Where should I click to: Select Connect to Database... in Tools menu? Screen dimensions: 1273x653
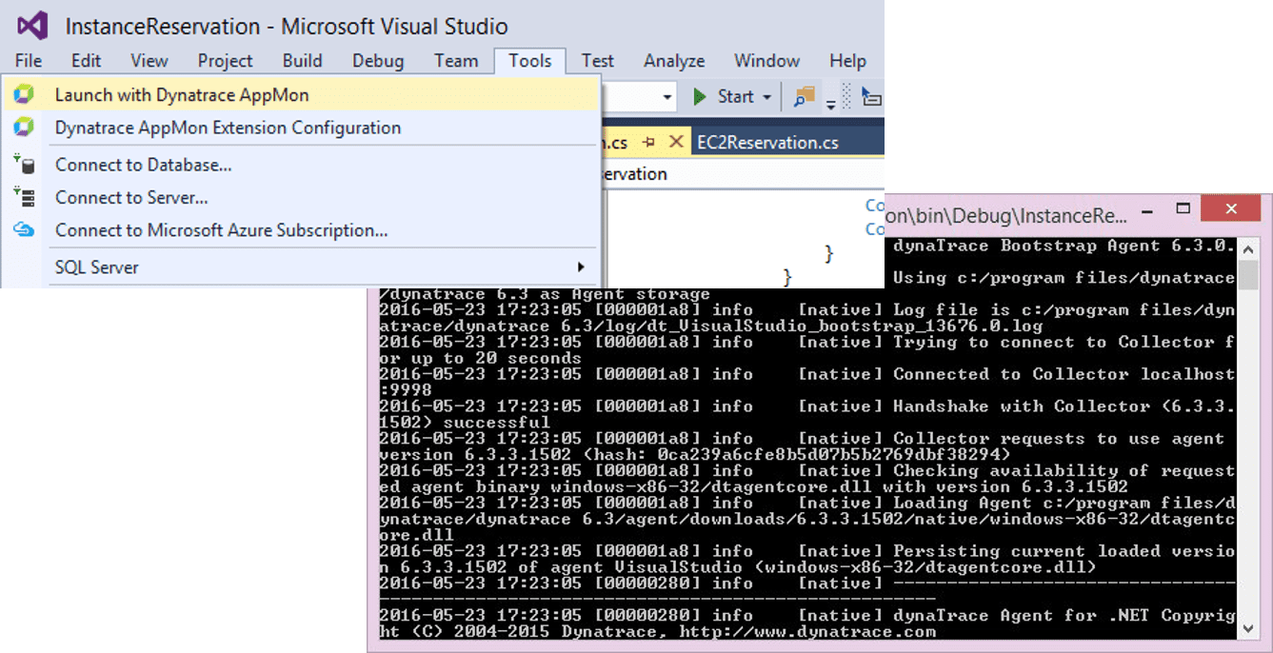(301, 165)
